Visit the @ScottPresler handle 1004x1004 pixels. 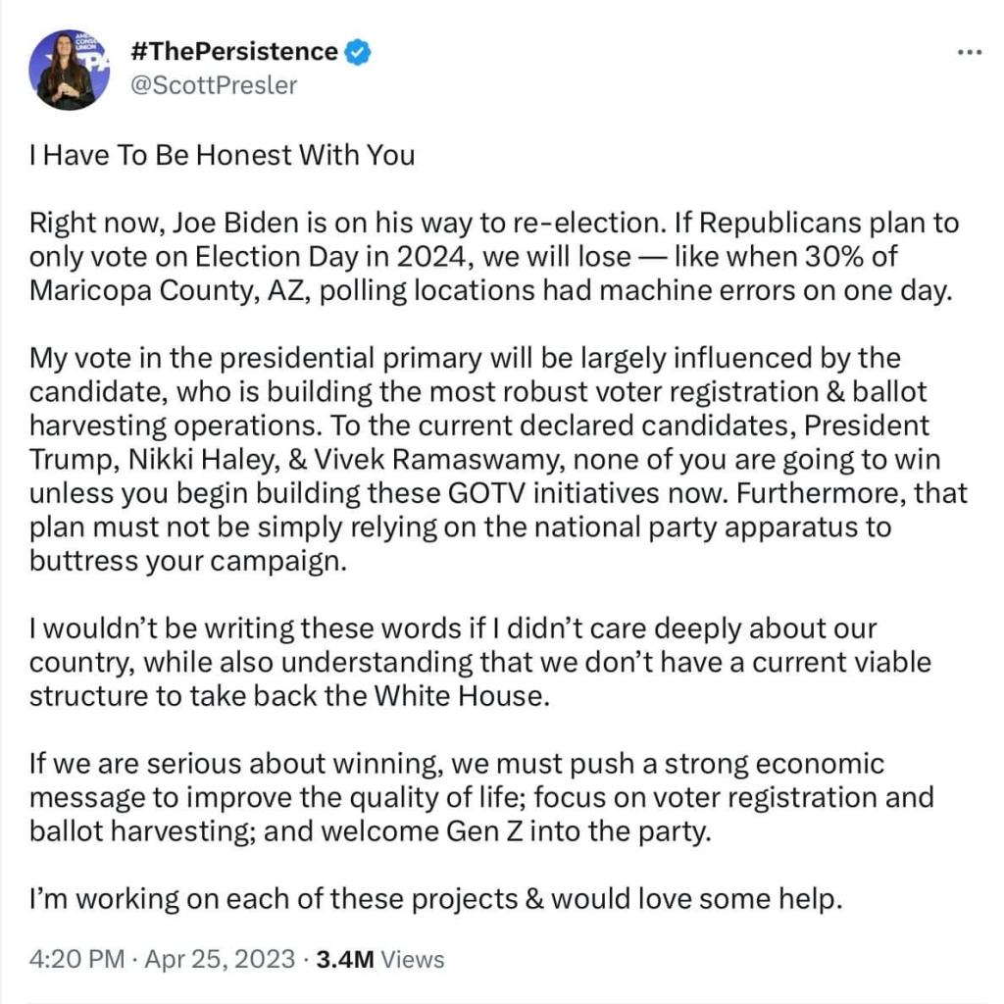click(x=213, y=85)
